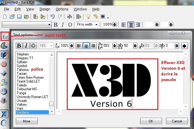Click the red sphere tool in the sidebar
The image size is (194, 129).
[x=4, y=64]
